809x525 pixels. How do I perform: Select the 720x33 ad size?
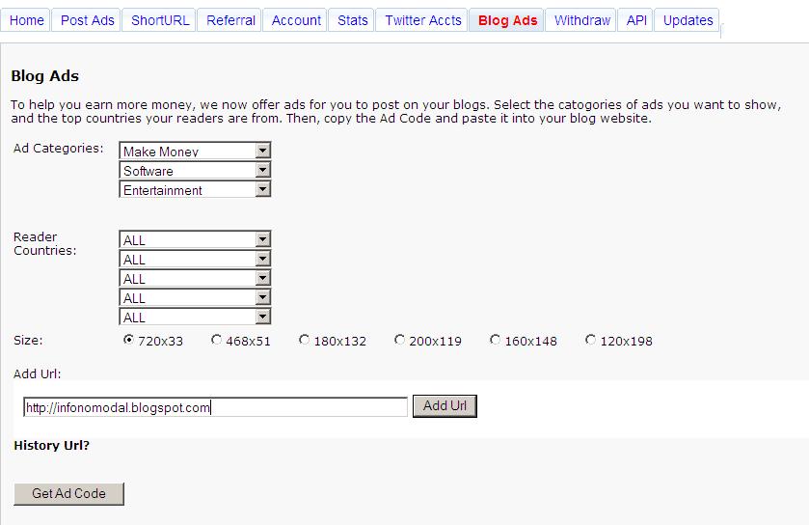128,340
